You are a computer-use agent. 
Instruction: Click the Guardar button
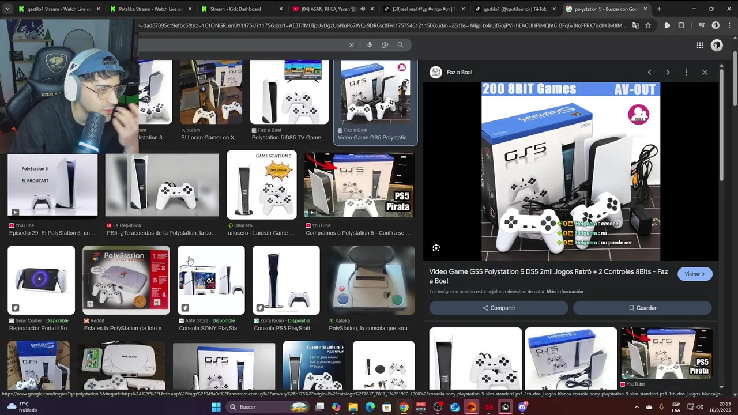(x=642, y=308)
